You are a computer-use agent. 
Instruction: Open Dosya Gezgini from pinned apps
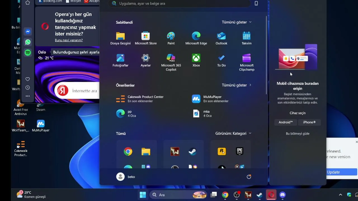(x=120, y=39)
